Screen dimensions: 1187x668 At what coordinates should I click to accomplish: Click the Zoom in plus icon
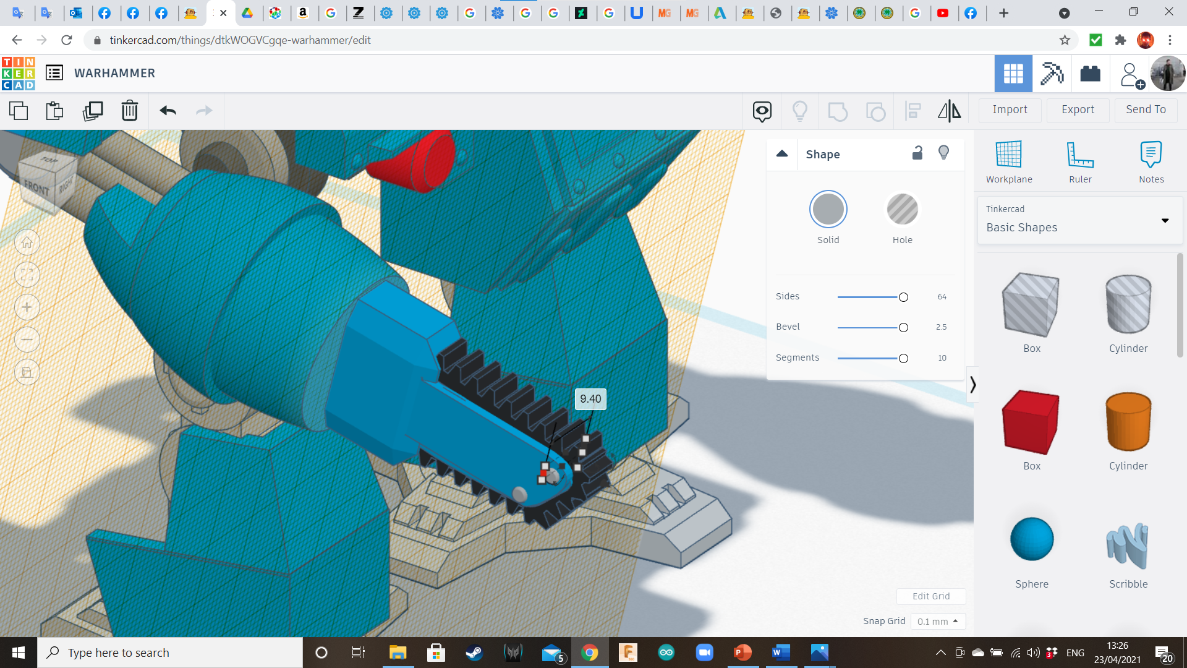pos(27,307)
